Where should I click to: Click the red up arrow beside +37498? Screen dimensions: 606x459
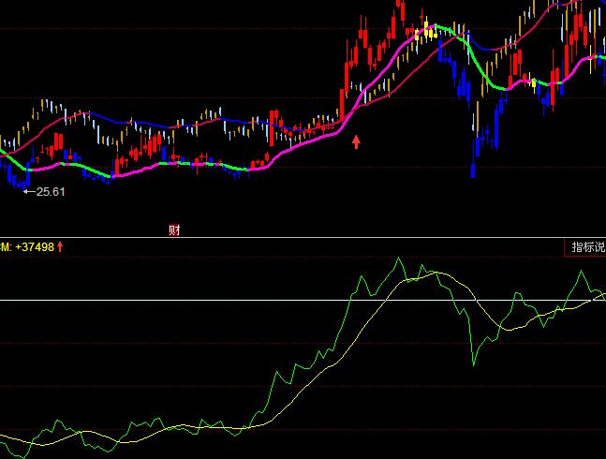[60, 246]
